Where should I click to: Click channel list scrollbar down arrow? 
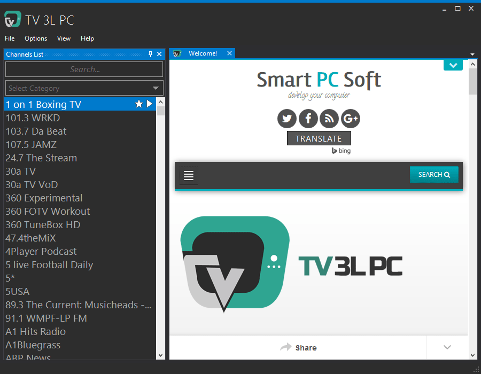(160, 355)
